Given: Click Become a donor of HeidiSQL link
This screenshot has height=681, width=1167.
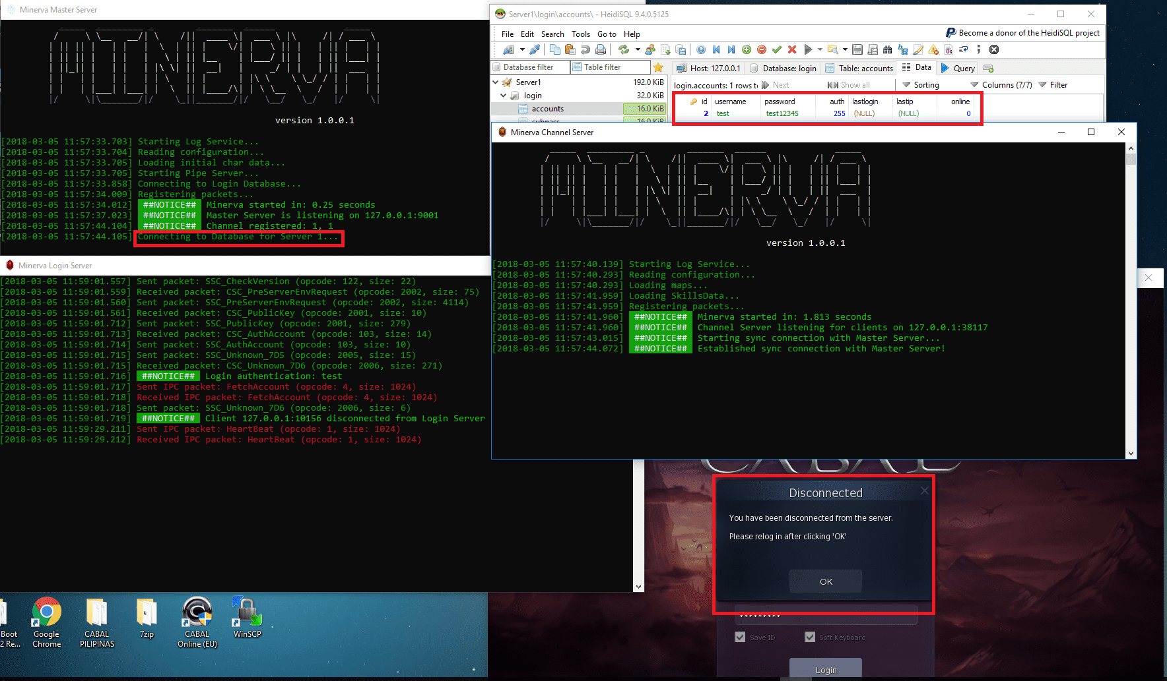Looking at the screenshot, I should click(1022, 33).
